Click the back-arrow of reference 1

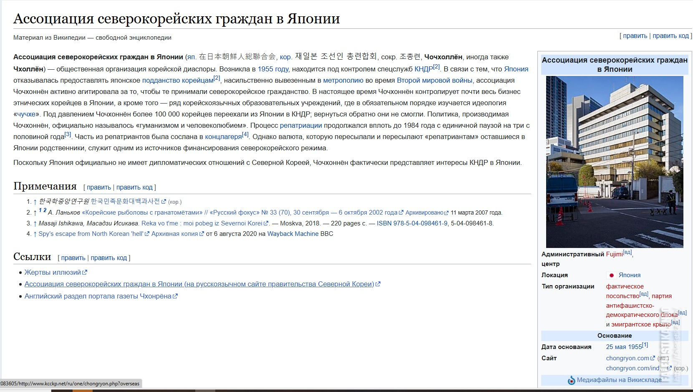coord(35,202)
